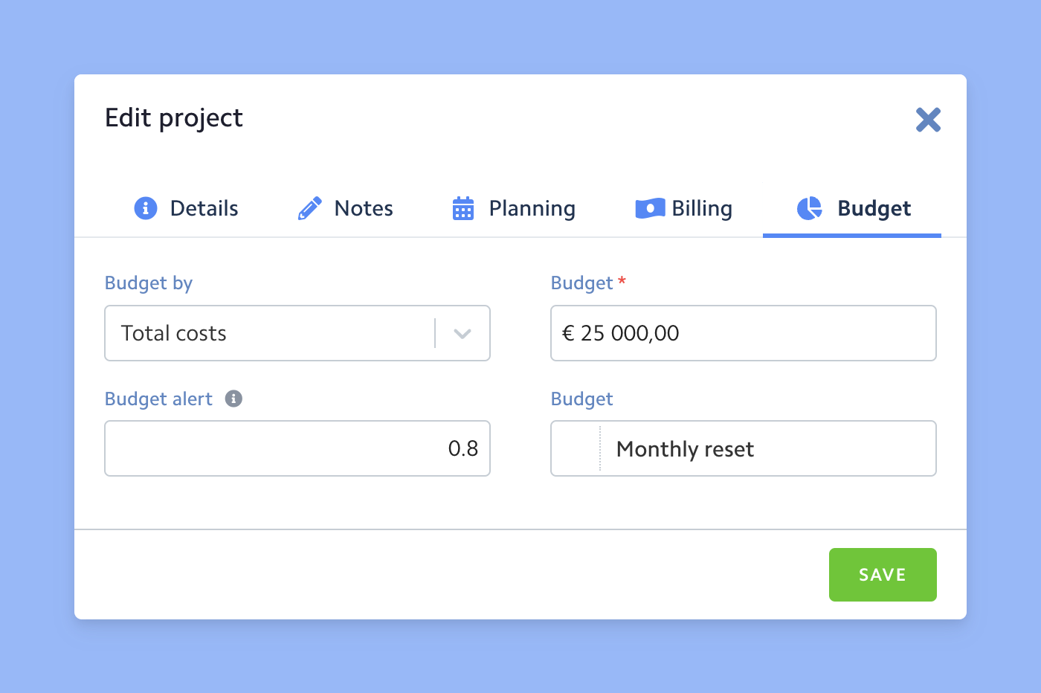Click the Edit project dialog title
The height and width of the screenshot is (693, 1041).
[174, 118]
